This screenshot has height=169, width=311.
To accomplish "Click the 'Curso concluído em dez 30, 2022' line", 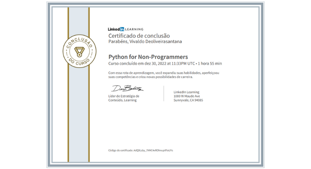I will 165,64.
